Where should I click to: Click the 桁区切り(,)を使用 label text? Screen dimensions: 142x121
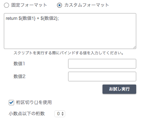pyautogui.click(x=34, y=102)
